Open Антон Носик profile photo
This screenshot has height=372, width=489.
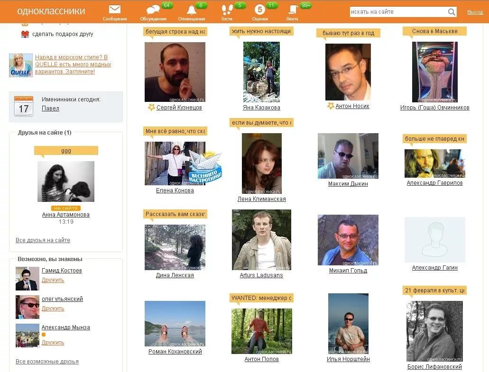click(348, 72)
